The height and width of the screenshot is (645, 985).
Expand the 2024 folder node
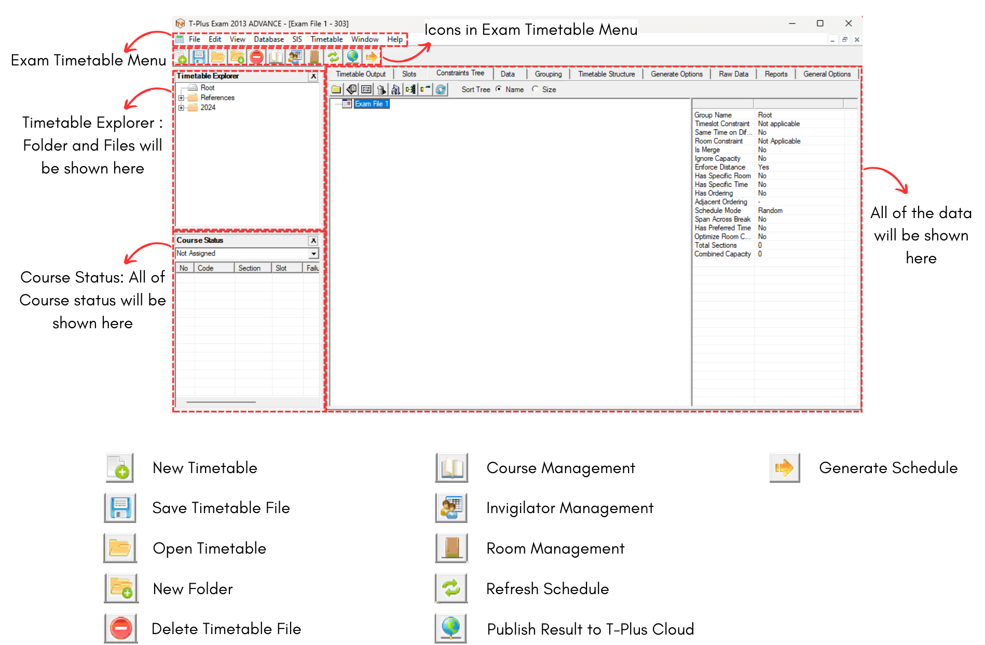pos(181,107)
